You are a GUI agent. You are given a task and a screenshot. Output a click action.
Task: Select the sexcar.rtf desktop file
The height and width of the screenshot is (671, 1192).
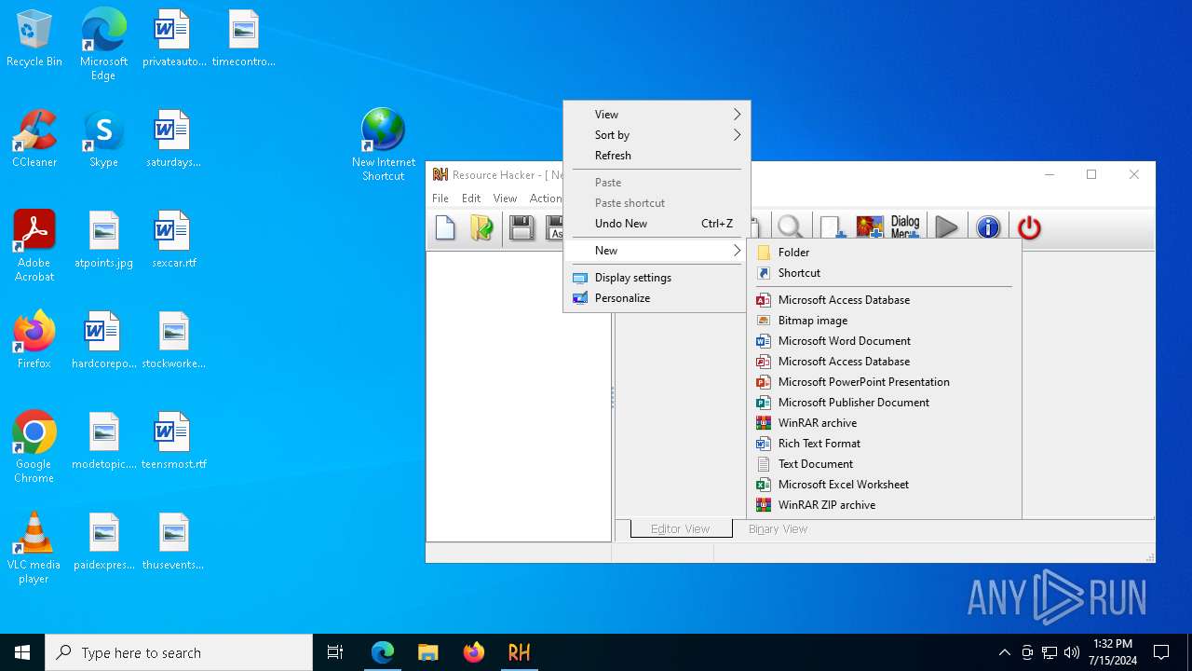[173, 240]
